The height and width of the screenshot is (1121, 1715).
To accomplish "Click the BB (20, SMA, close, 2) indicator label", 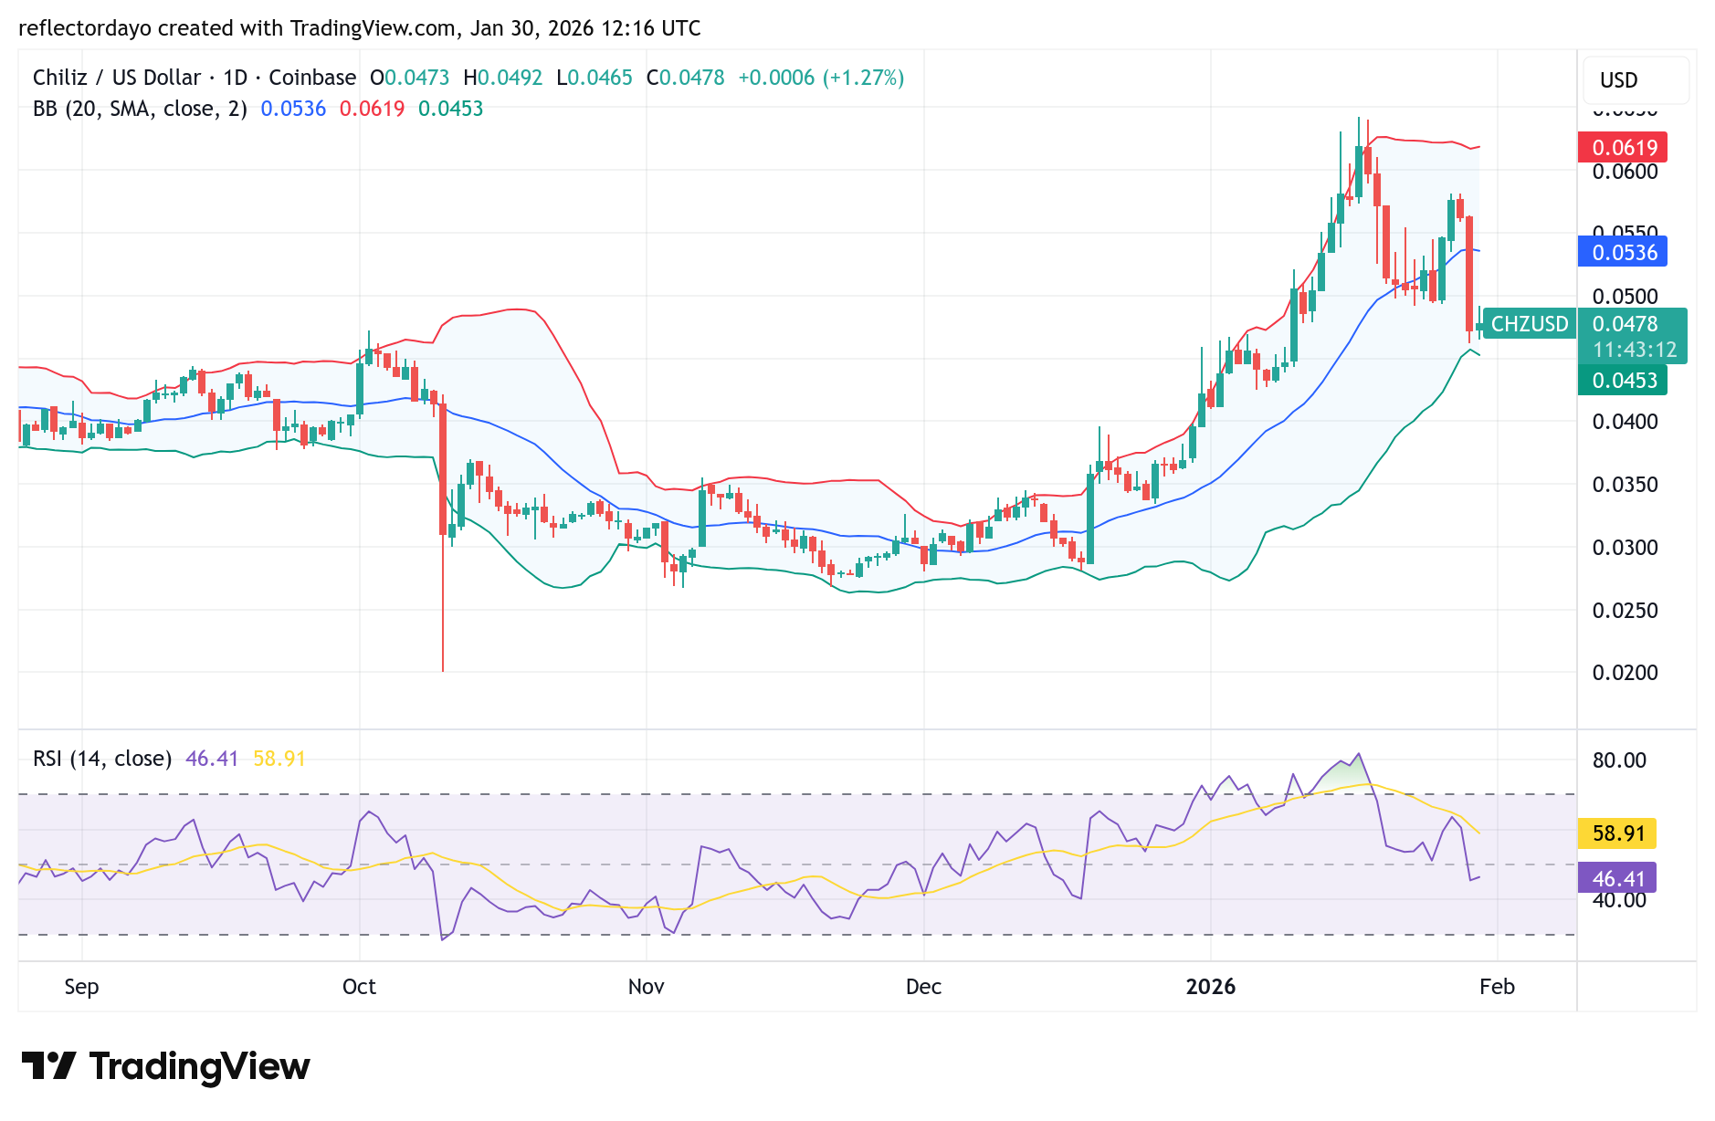I will point(140,109).
